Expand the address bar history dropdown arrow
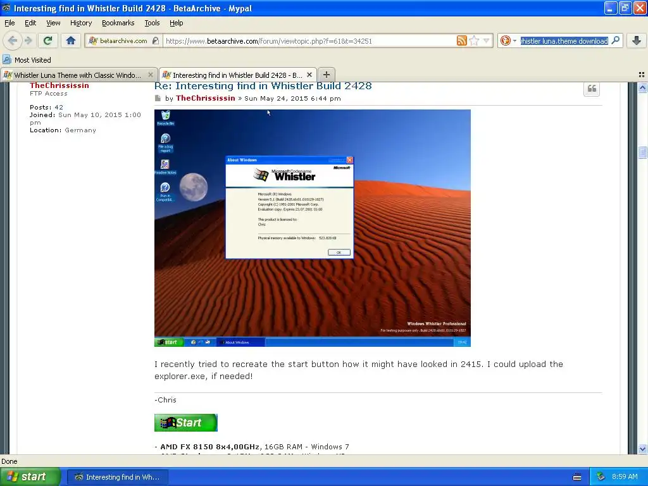This screenshot has width=648, height=486. pos(486,40)
